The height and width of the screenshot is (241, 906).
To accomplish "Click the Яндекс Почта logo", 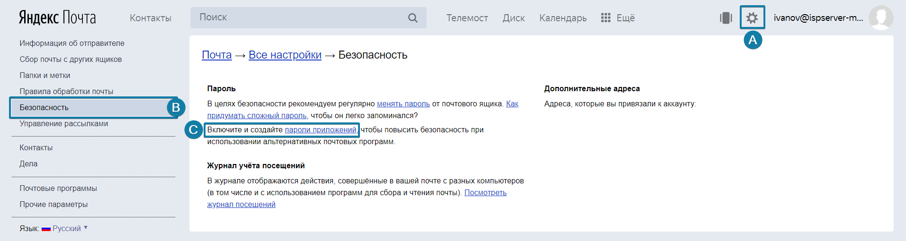I will coord(57,18).
